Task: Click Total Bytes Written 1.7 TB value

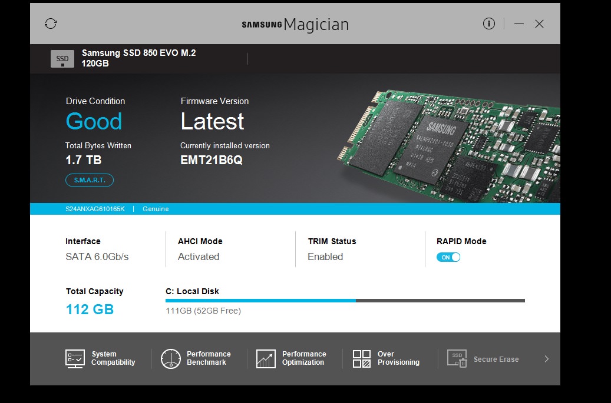Action: click(84, 160)
